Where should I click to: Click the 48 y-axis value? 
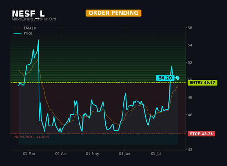coord(190,97)
